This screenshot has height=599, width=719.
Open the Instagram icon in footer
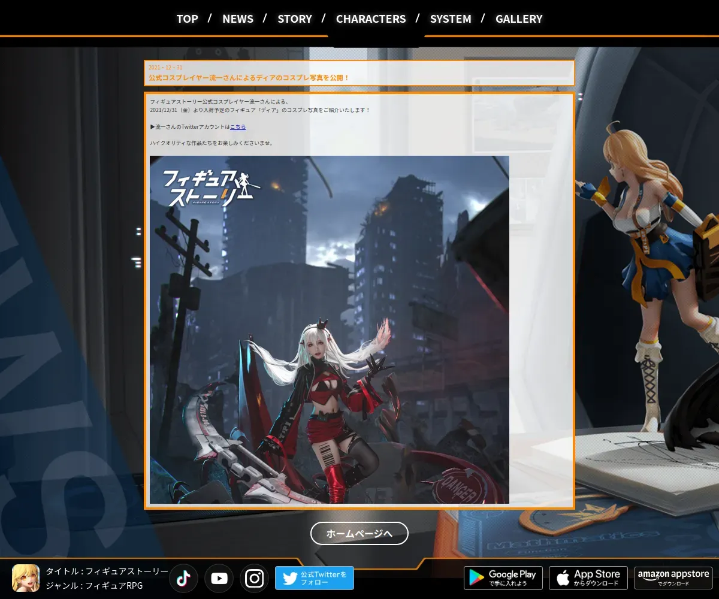[255, 578]
